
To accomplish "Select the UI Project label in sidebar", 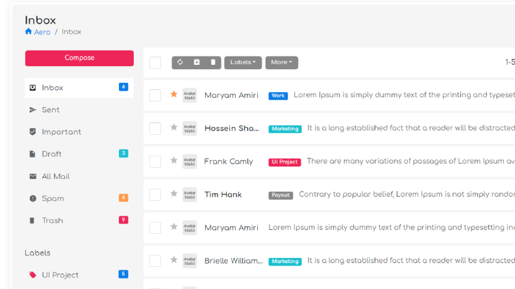I will click(x=79, y=275).
